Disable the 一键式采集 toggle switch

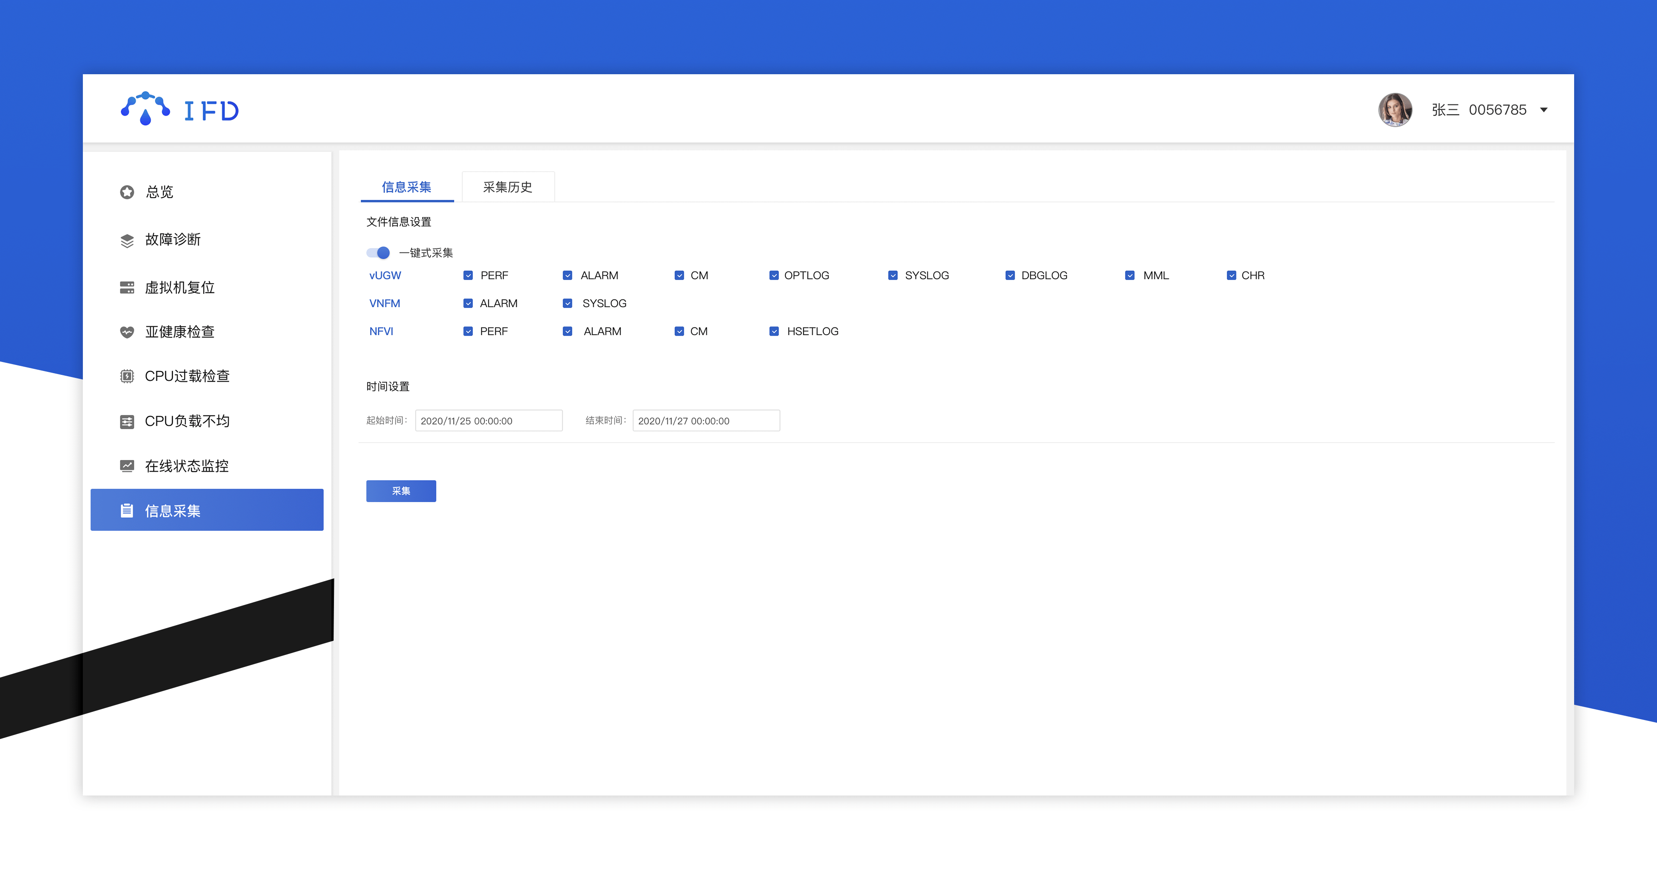[x=378, y=253]
